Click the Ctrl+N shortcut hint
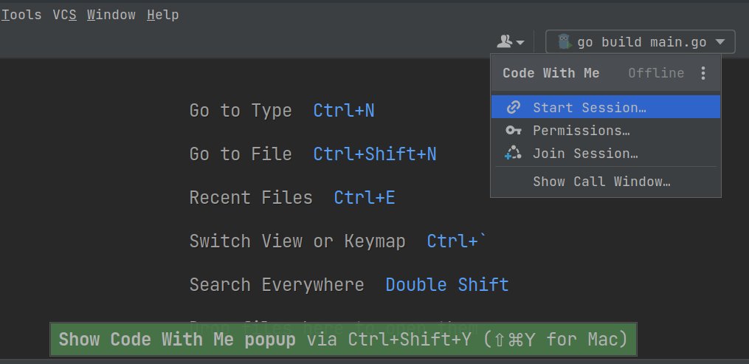This screenshot has height=364, width=749. point(344,111)
